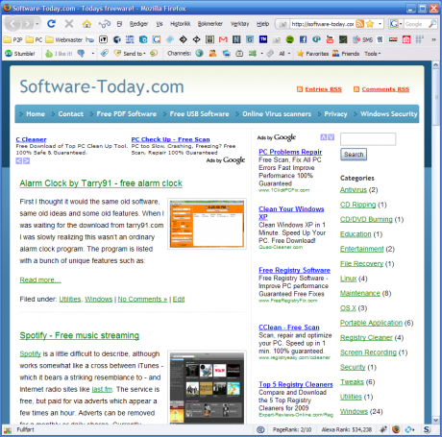Open the Vis menu
Image resolution: width=442 pixels, height=437 pixels.
pyautogui.click(x=160, y=24)
